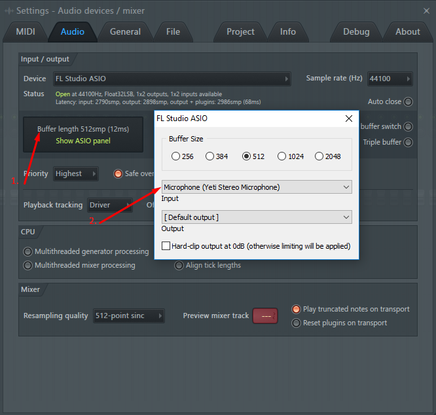The width and height of the screenshot is (436, 415).
Task: Open the MIDI settings tab
Action: (x=26, y=31)
